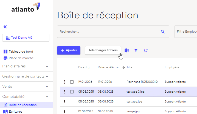
Task: Open three-dot menu for image.jpg row
Action: point(64,112)
